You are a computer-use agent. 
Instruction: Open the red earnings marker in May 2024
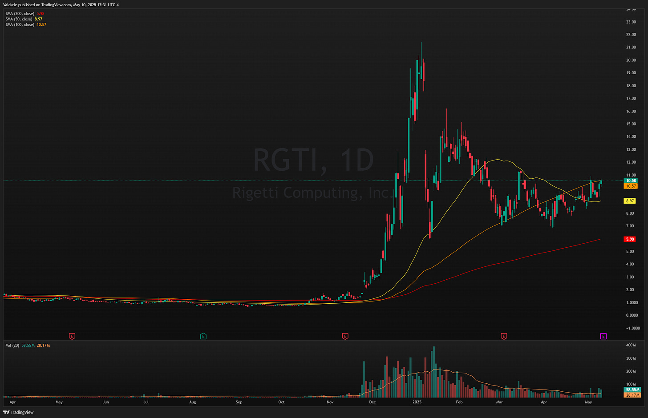pos(72,336)
